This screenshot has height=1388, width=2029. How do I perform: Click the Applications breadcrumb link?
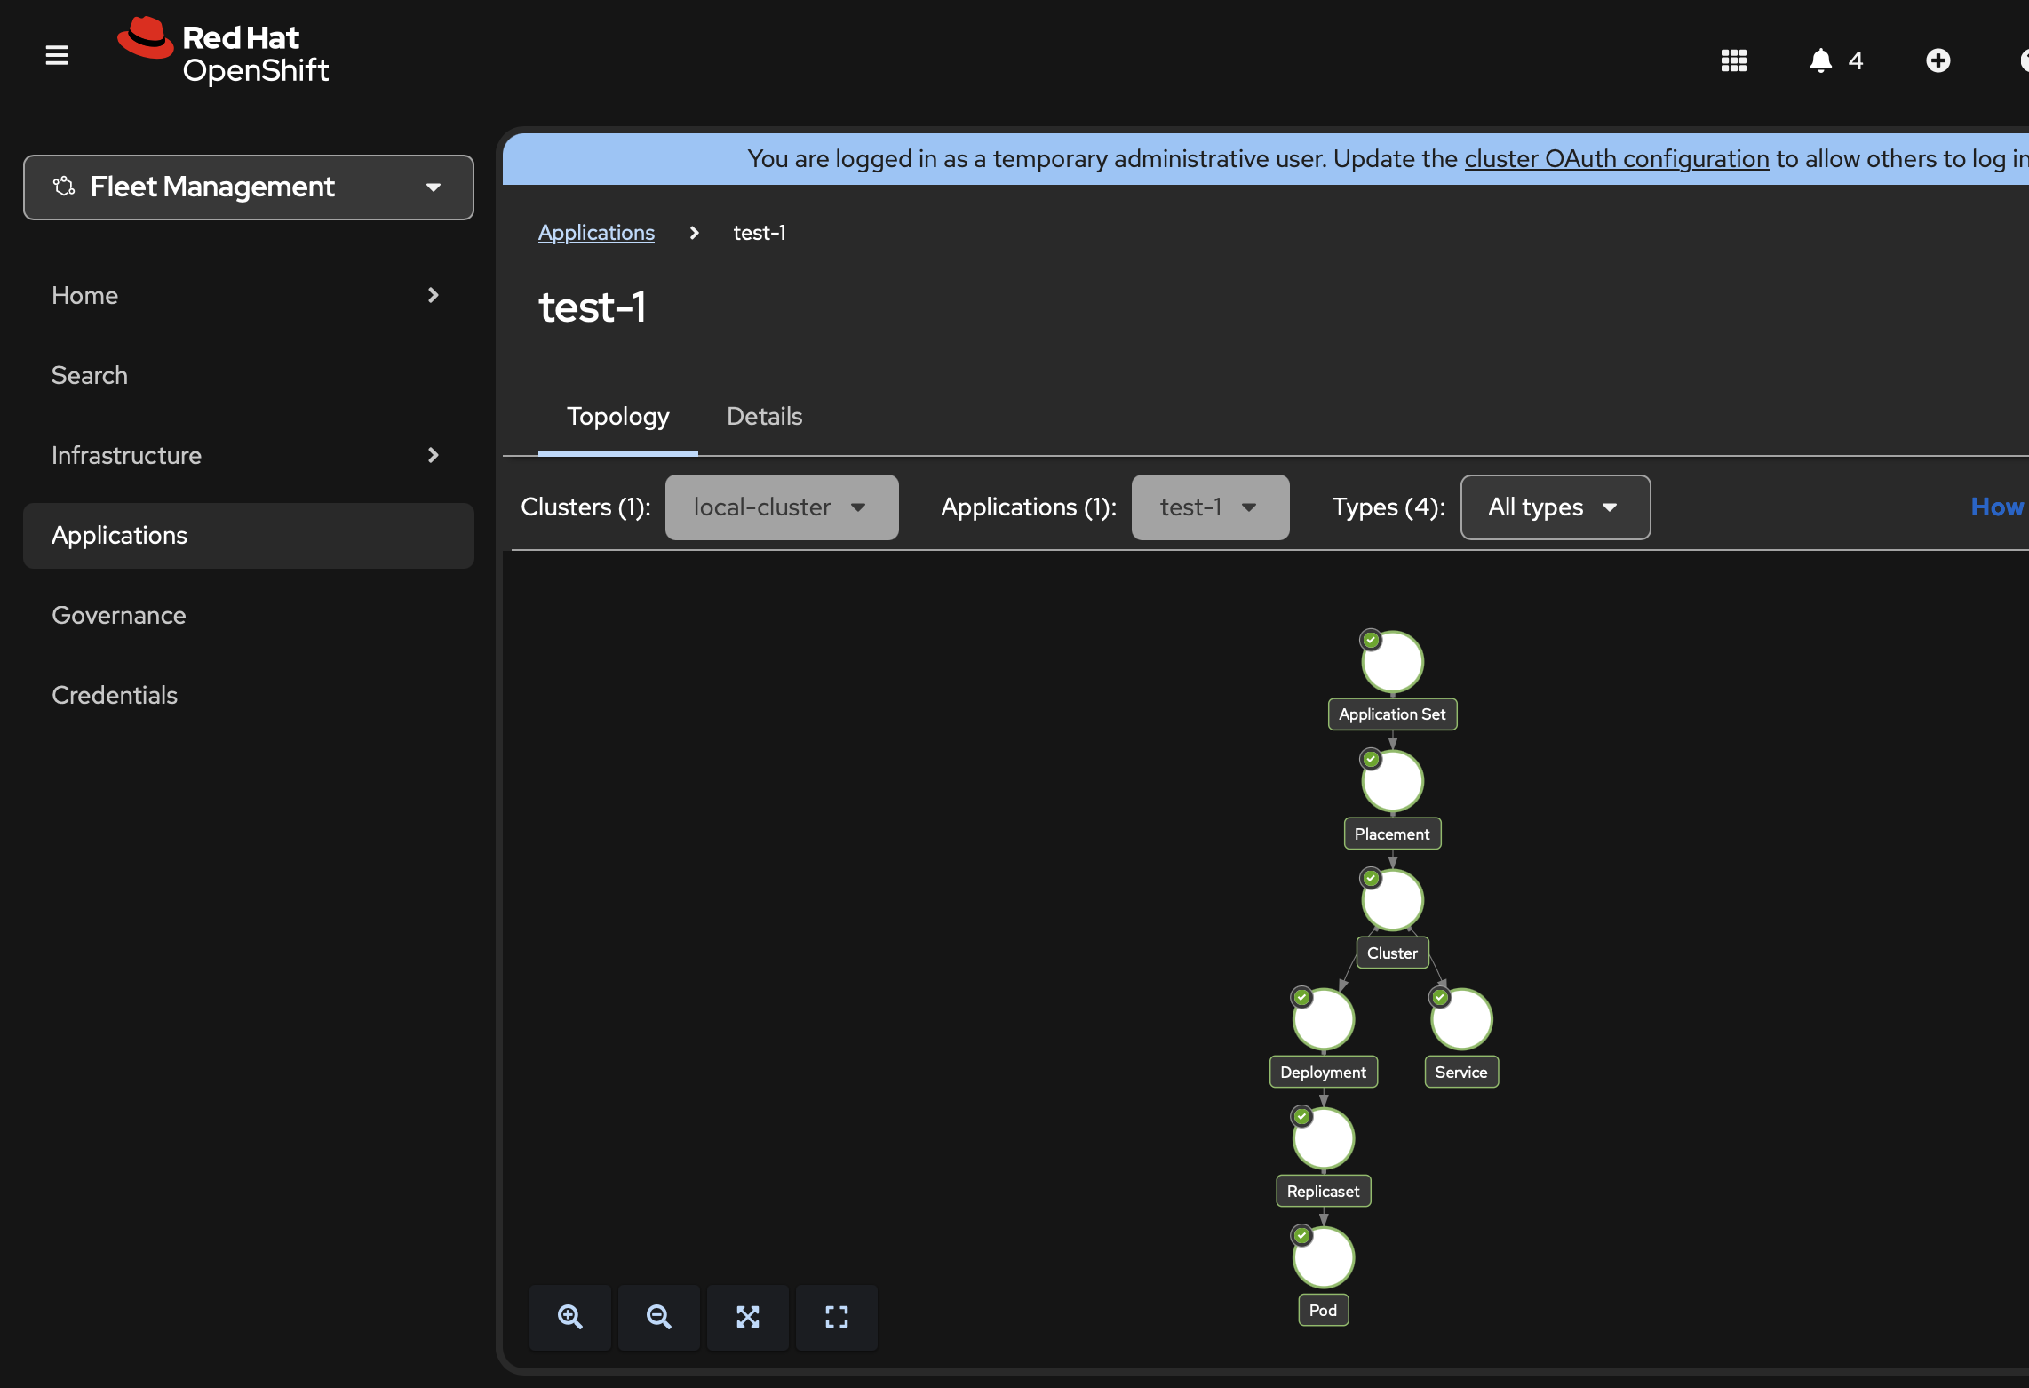pos(596,233)
